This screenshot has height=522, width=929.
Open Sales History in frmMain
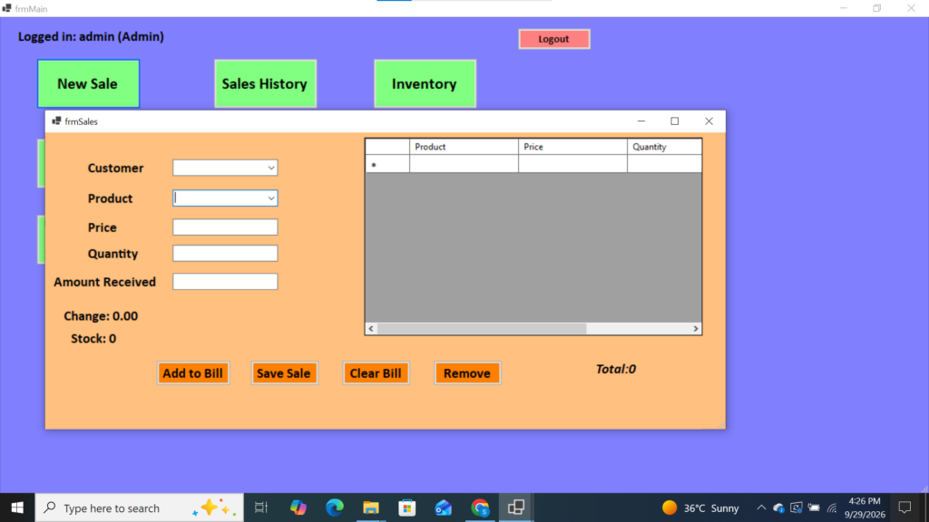tap(266, 84)
